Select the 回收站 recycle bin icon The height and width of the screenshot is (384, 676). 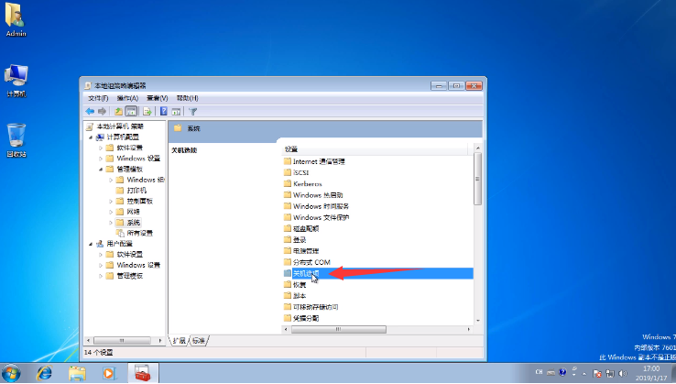coord(16,140)
